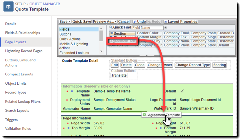The height and width of the screenshot is (139, 240).
Task: Click the Object Manager stacked layers icon
Action: (x=8, y=7)
